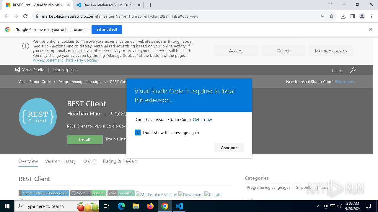Image resolution: width=378 pixels, height=212 pixels.
Task: Accept optional cookies
Action: (x=236, y=51)
